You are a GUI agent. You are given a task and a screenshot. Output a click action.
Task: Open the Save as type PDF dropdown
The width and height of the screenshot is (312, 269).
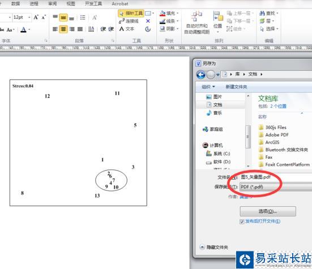276,187
